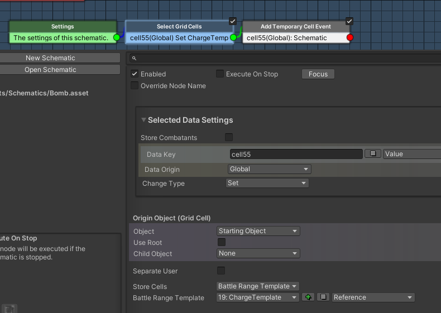Click the green plus icon beside ChargeTemplate
441x313 pixels.
coord(308,297)
